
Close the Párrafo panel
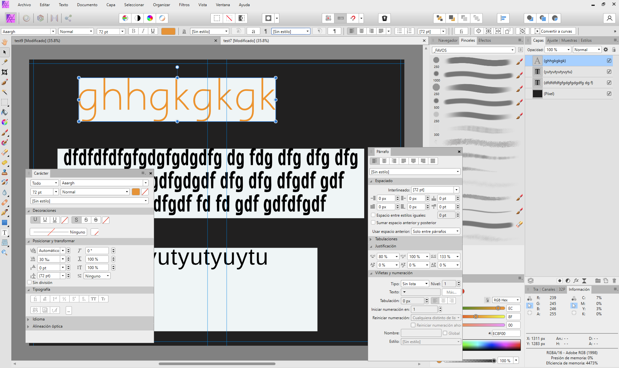[x=459, y=152]
